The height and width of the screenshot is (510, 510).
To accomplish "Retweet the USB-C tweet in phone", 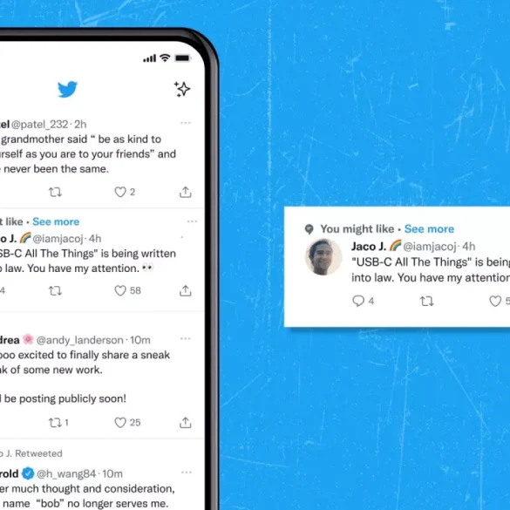I will 55,290.
